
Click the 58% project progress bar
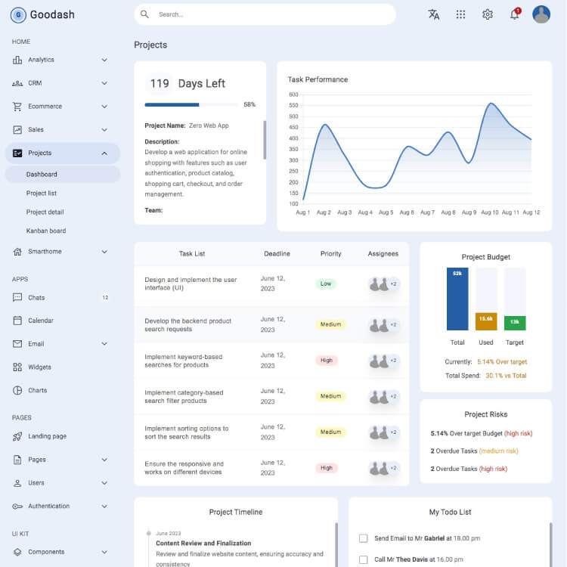click(x=192, y=105)
